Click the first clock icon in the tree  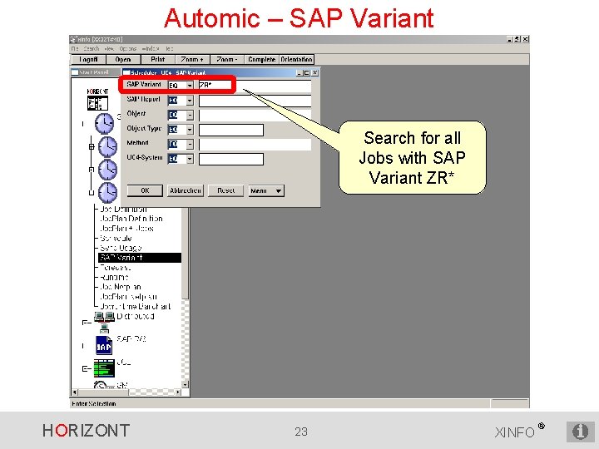[x=104, y=124]
